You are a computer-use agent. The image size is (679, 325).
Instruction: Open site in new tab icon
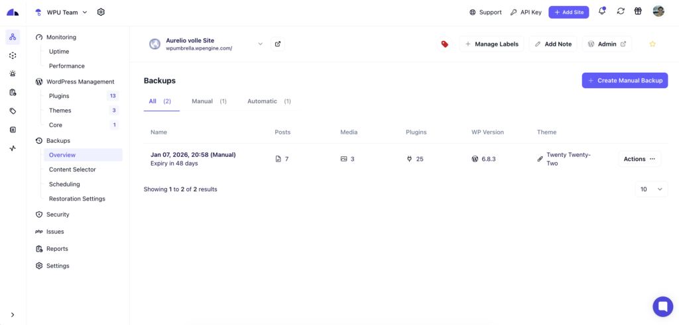278,44
